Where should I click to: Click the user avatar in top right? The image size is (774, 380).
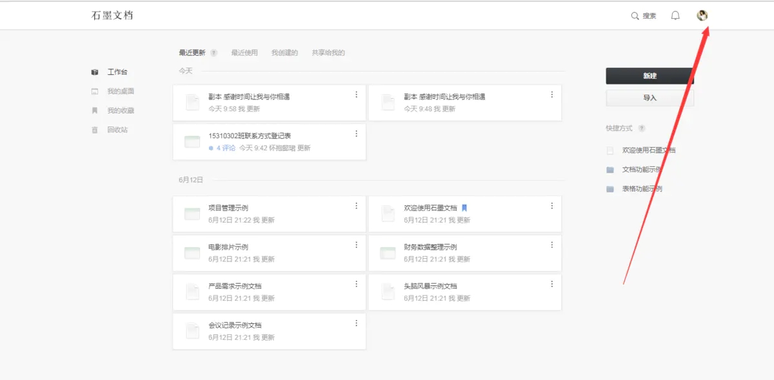(x=702, y=15)
